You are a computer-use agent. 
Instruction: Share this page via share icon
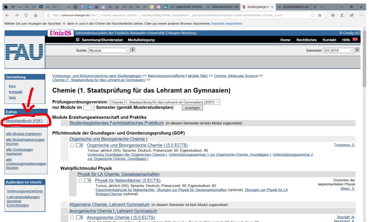click(352, 15)
